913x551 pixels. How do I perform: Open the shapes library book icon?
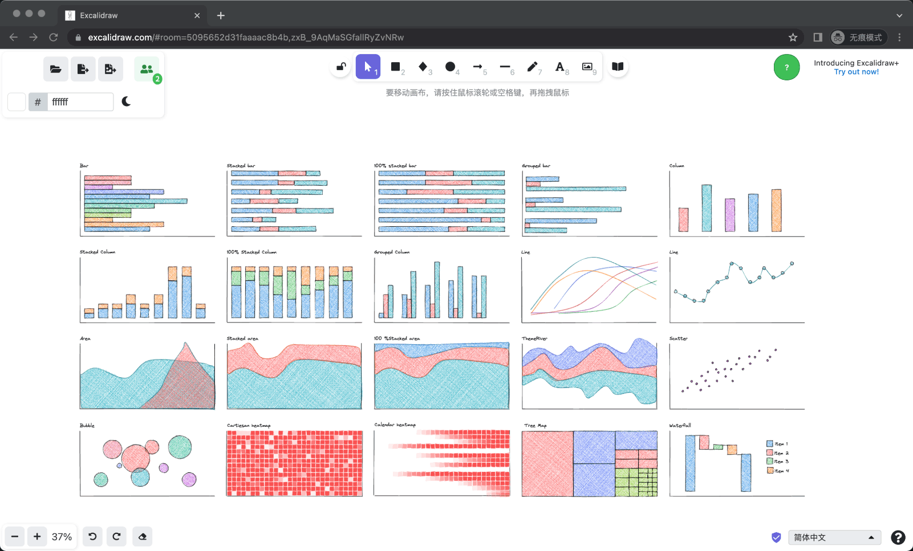[x=618, y=67]
